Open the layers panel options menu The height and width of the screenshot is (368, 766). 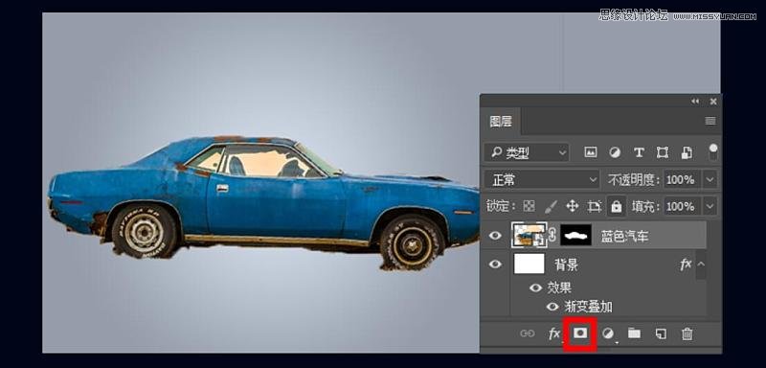pos(710,121)
